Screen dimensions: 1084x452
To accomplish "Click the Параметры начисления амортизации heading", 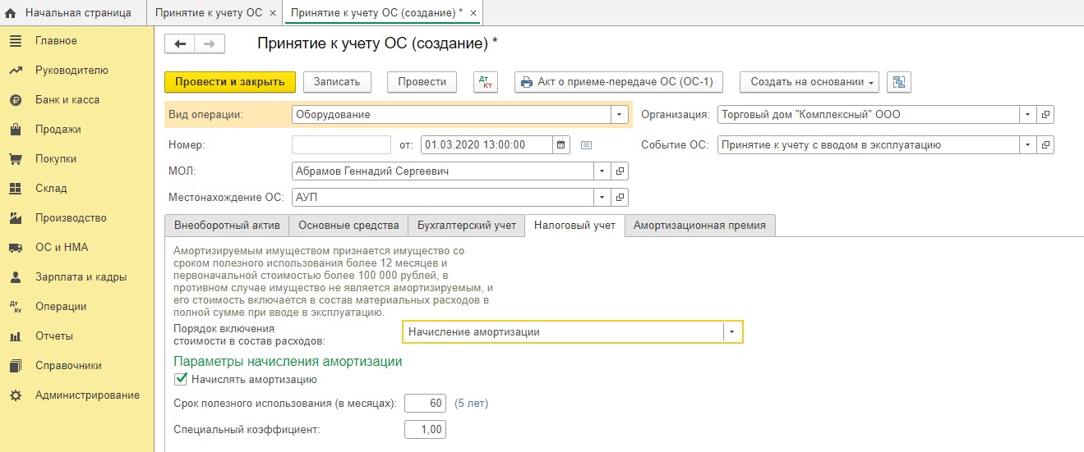I will 288,362.
